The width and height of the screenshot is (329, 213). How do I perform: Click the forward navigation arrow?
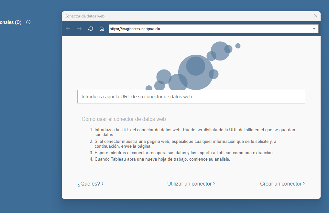(x=79, y=29)
